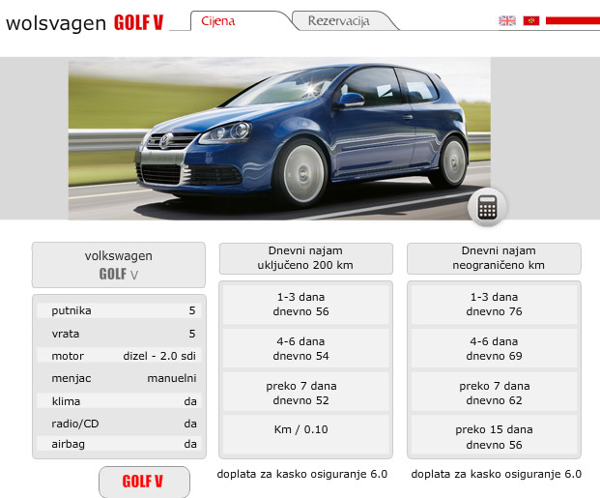Click the red GOLF V button
Screen dimensions: 600x498
[144, 482]
